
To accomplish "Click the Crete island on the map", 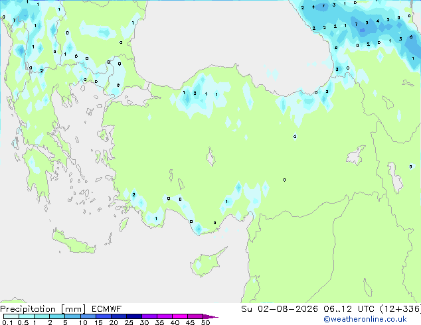I will click(x=73, y=242).
